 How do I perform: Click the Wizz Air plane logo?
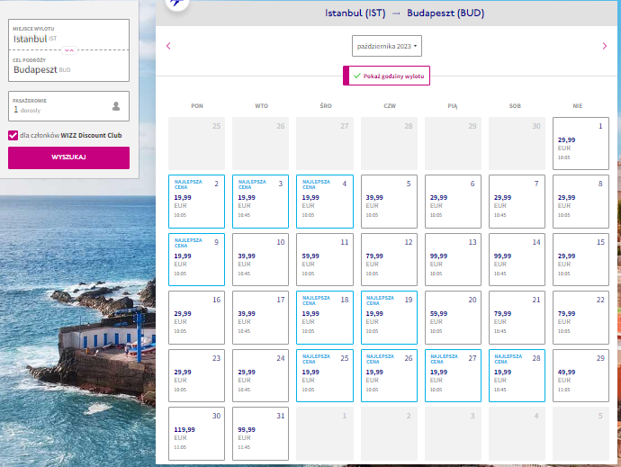click(x=176, y=4)
